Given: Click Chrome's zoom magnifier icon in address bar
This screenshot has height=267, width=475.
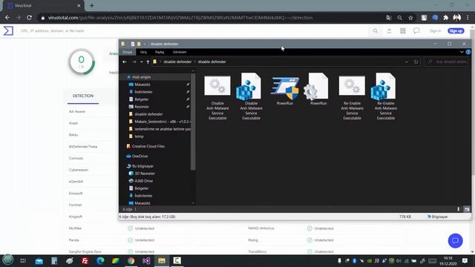Looking at the screenshot, I should (x=400, y=18).
